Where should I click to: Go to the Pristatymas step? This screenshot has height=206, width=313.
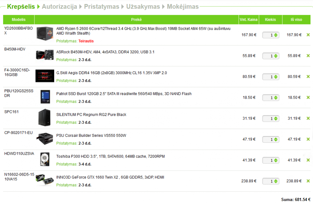click(101, 7)
